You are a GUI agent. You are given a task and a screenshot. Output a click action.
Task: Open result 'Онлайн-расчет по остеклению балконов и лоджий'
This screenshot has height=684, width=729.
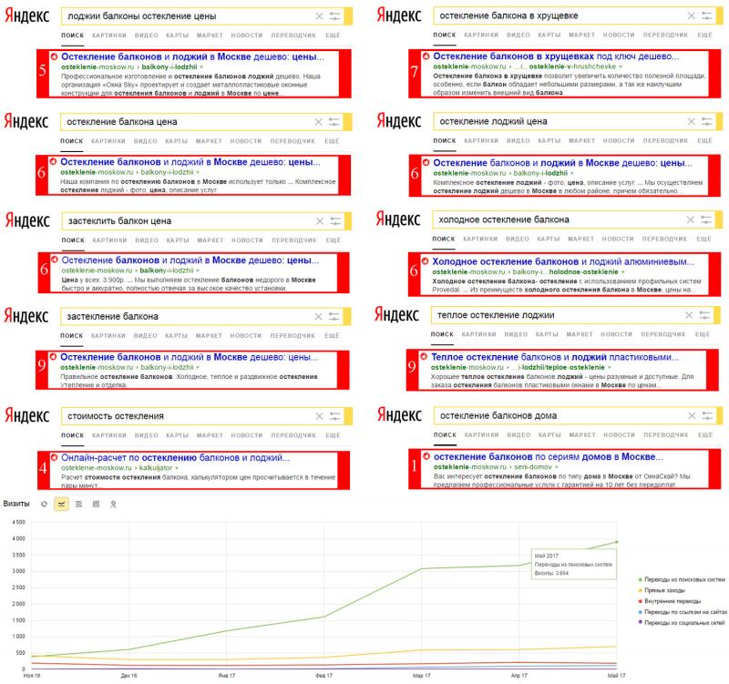point(175,458)
